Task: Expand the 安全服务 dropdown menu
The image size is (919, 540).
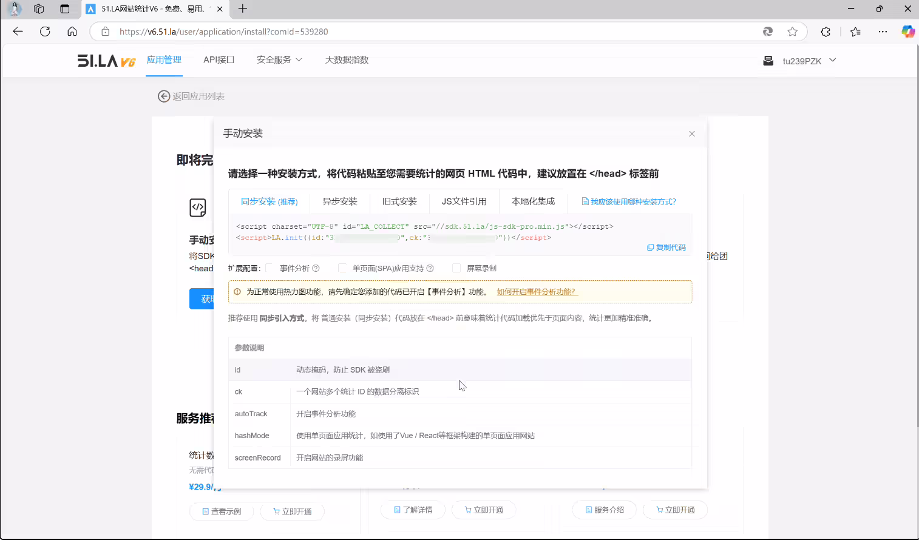Action: pyautogui.click(x=279, y=60)
